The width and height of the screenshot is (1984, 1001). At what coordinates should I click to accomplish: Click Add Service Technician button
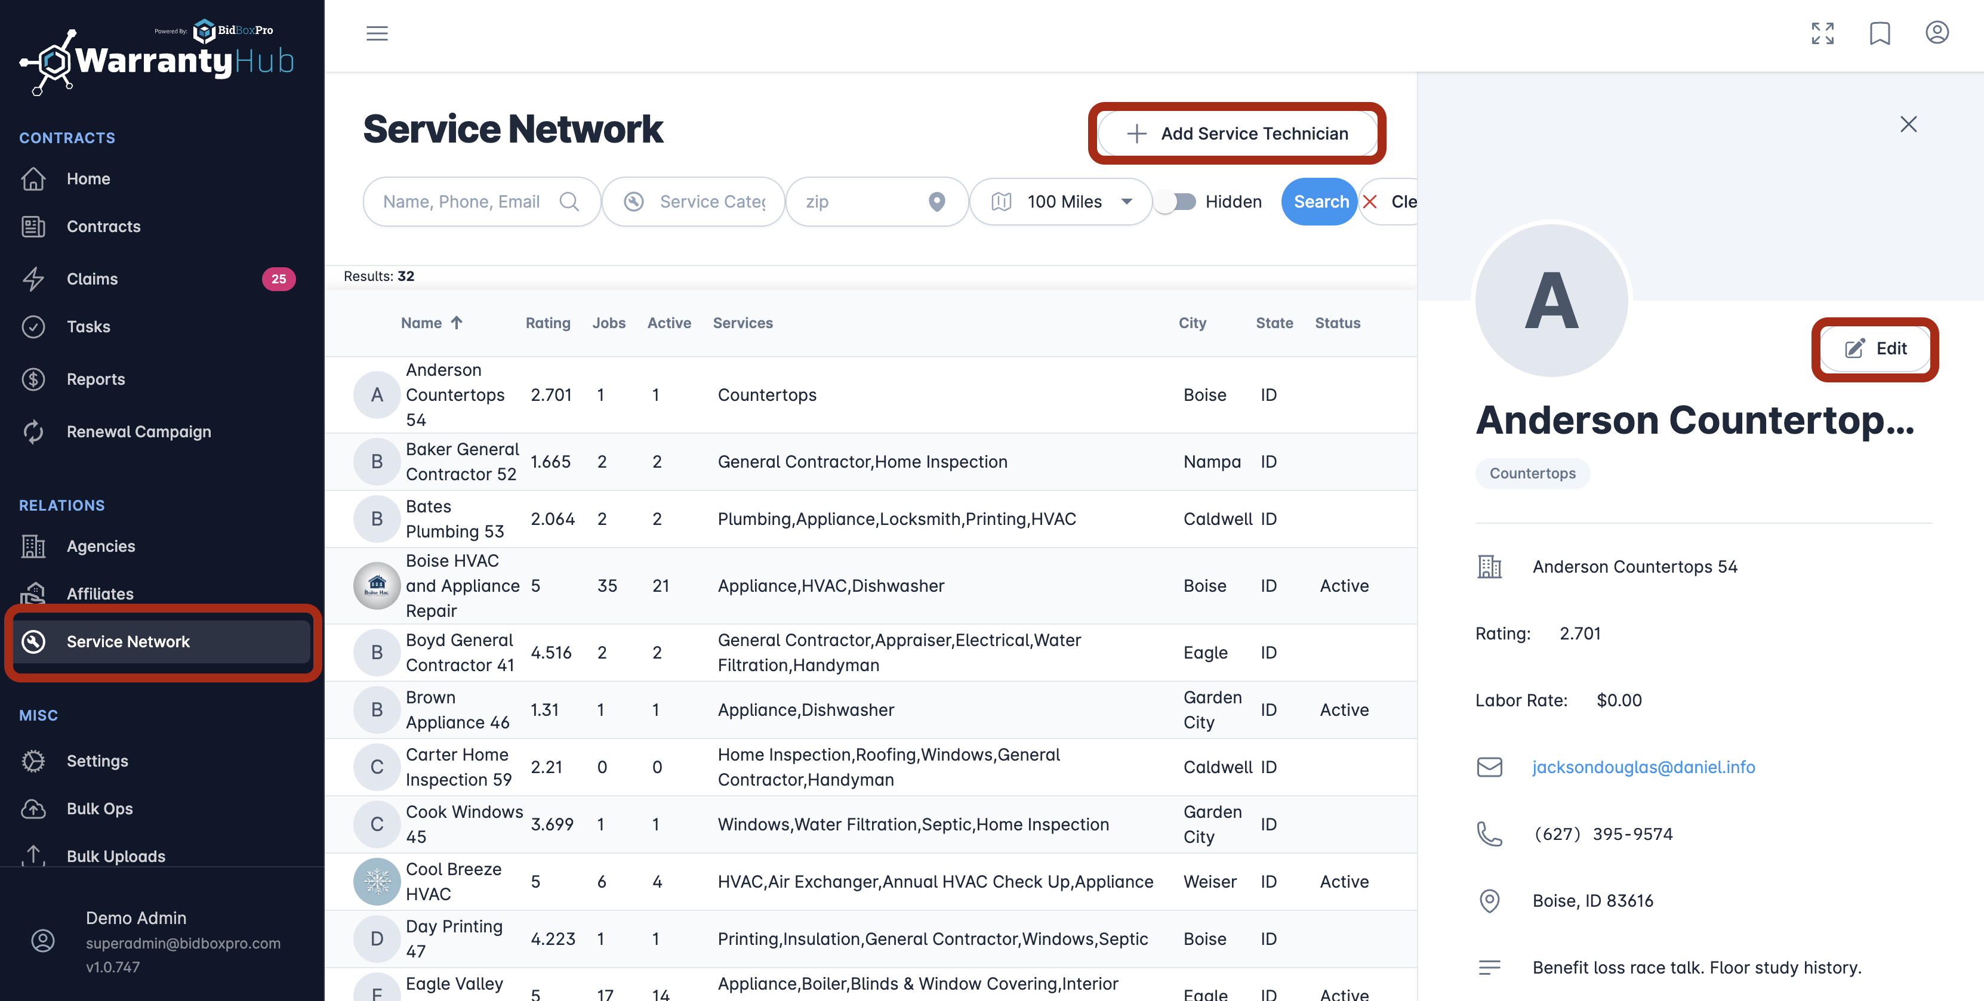(x=1237, y=134)
